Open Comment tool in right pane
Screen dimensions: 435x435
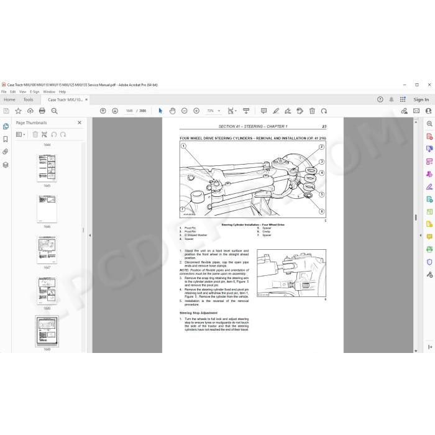coord(429,237)
